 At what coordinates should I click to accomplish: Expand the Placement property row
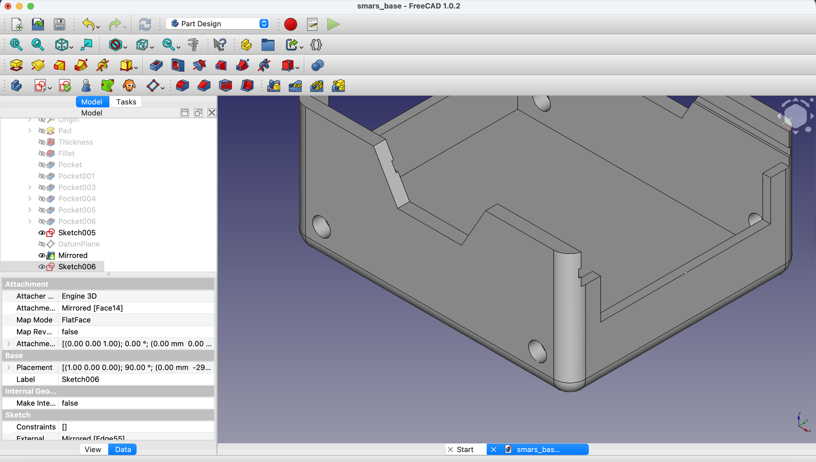click(x=8, y=367)
